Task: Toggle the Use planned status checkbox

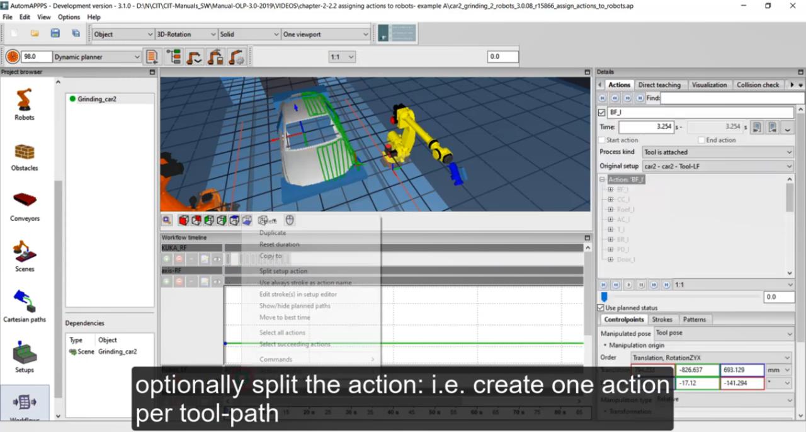Action: tap(601, 308)
